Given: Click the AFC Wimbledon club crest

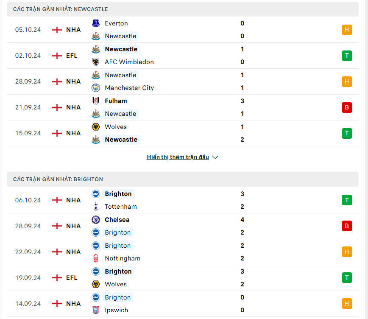Looking at the screenshot, I should coord(96,62).
